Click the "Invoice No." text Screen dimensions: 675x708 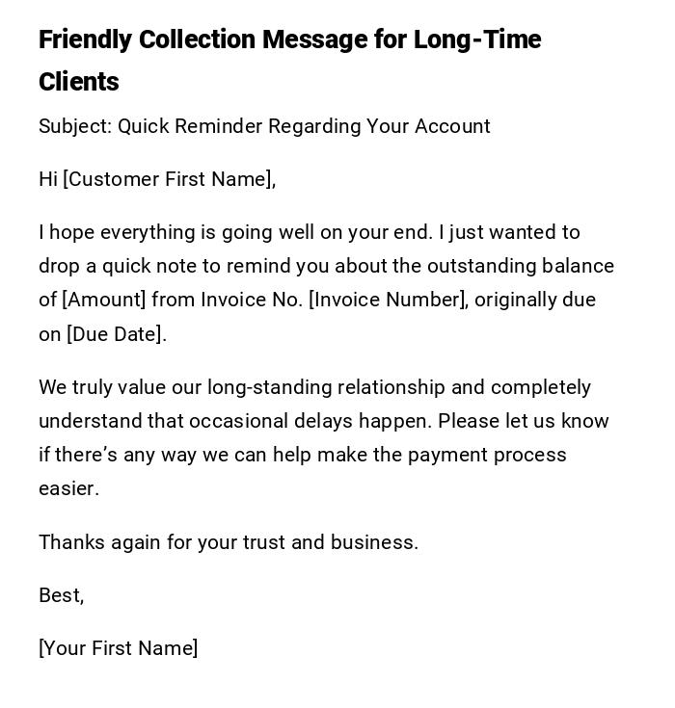pos(252,300)
